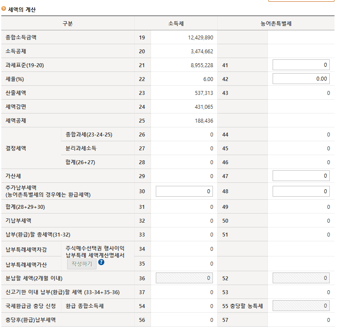The image size is (341, 334).
Task: Click the orange arrow icon beside 세액의 계산
Action: [4, 8]
